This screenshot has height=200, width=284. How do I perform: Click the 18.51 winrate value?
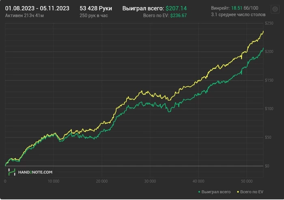(237, 8)
